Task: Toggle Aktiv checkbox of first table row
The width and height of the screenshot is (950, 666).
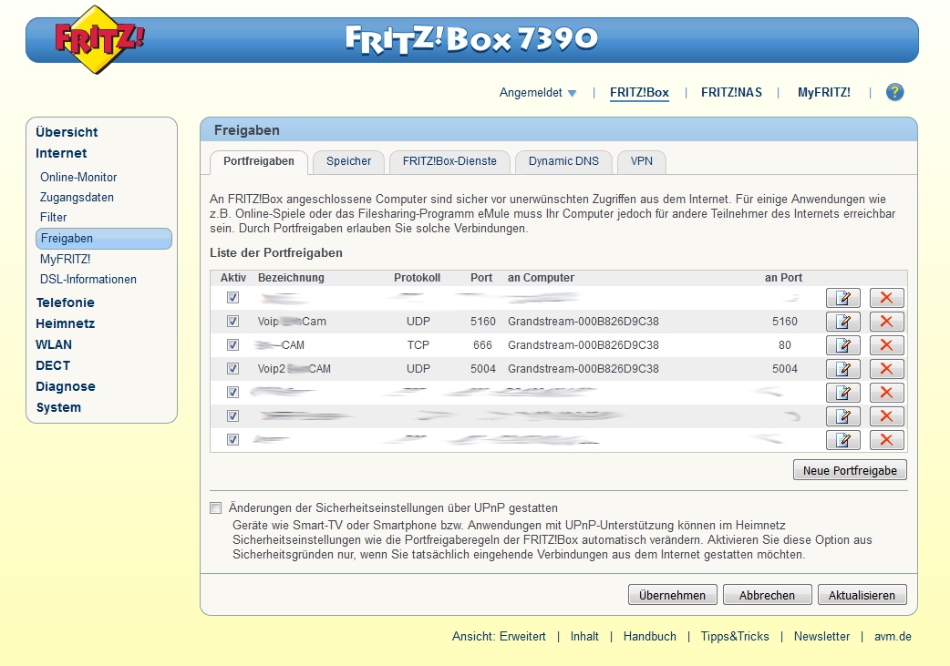Action: click(232, 298)
